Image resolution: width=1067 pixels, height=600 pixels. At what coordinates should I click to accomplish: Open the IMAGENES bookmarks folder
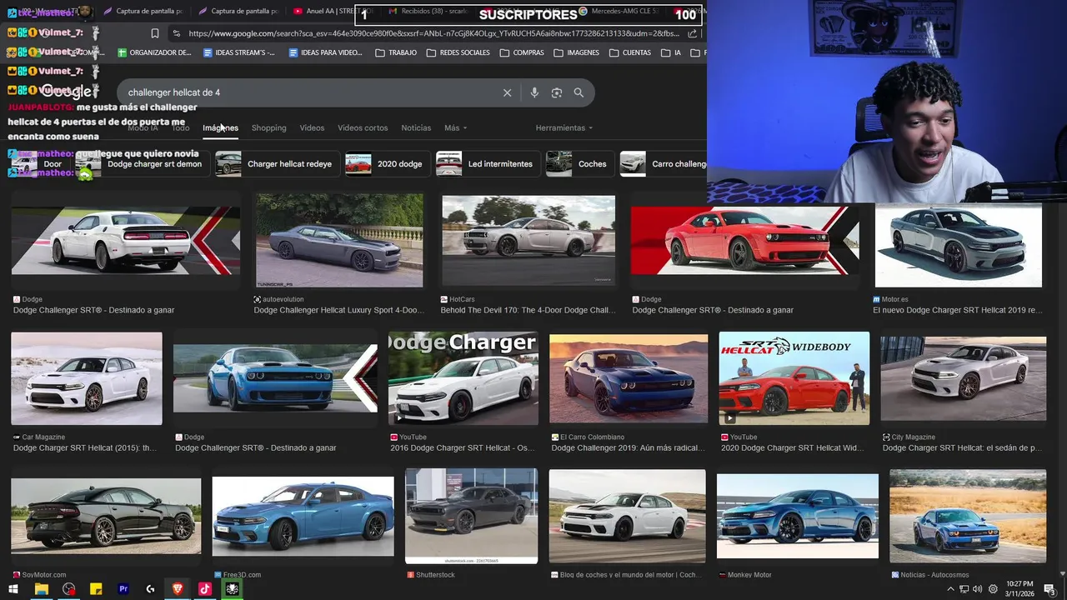(576, 52)
